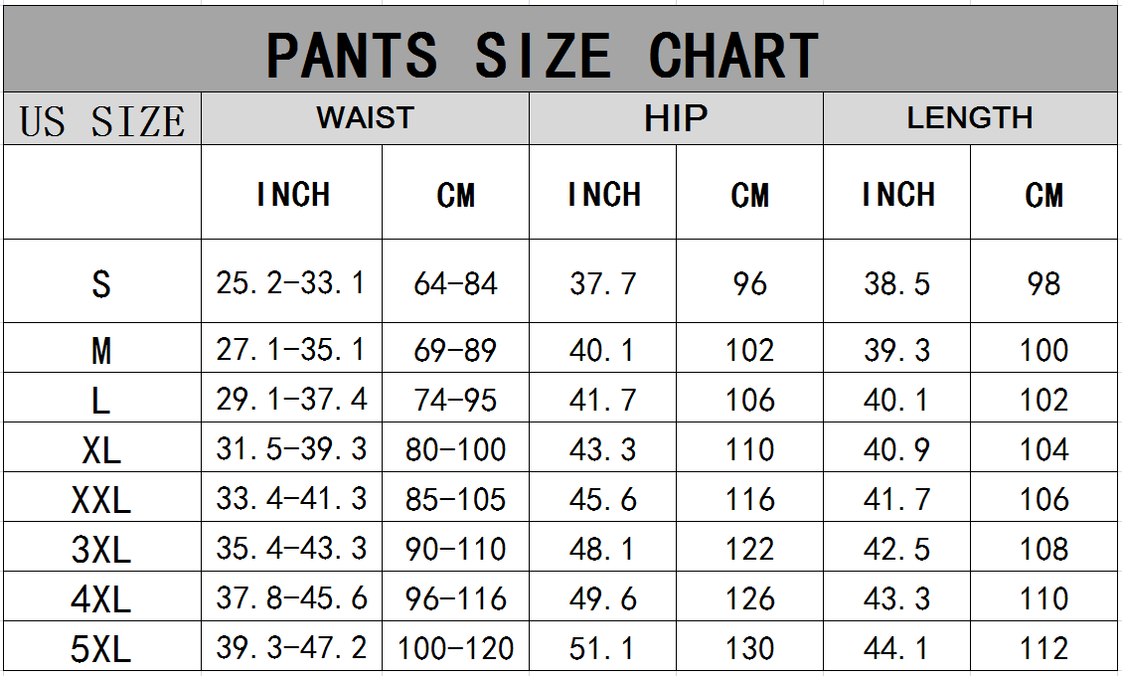The image size is (1122, 676).
Task: Click hip inch cell 45.6
Action: (602, 499)
